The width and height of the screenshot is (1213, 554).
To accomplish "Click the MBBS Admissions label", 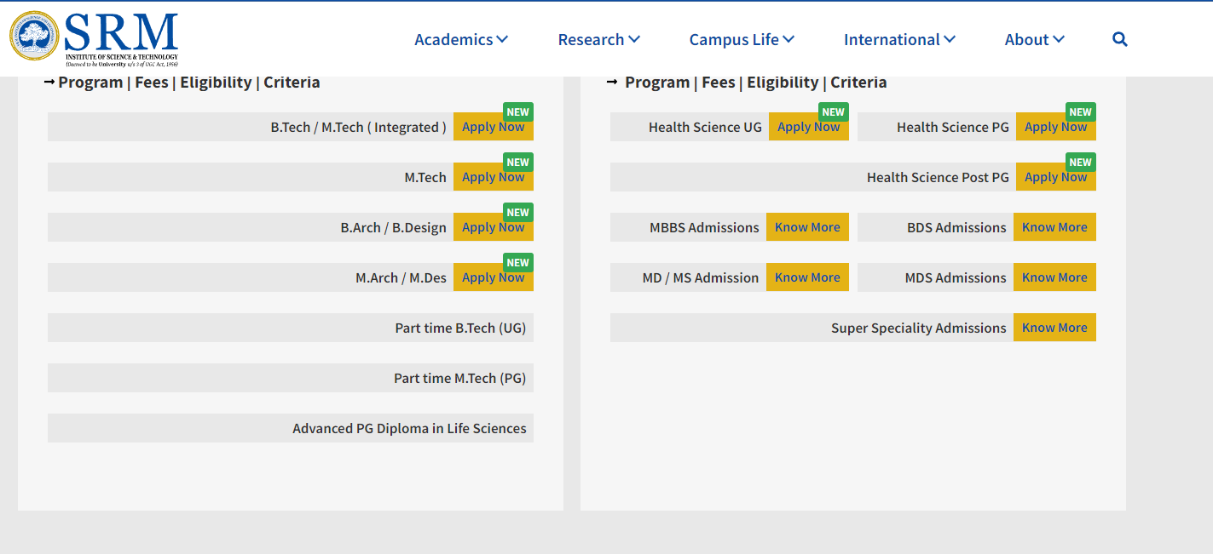I will click(x=704, y=227).
